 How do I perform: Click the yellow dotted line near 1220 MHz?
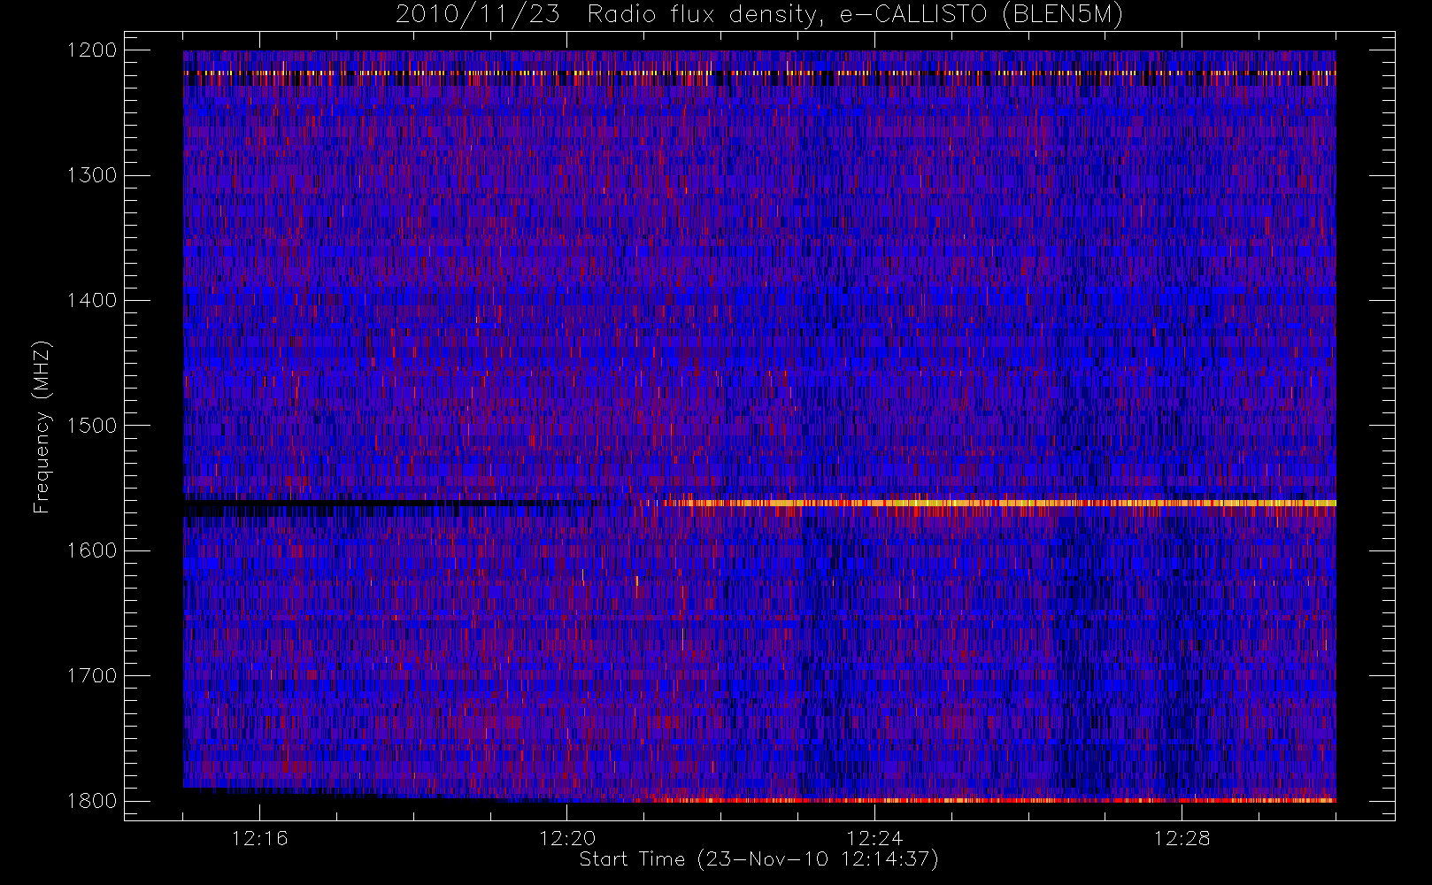(x=759, y=73)
